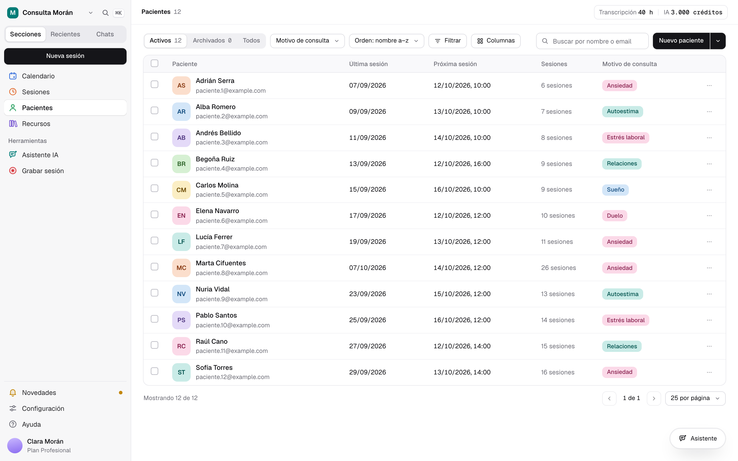The height and width of the screenshot is (461, 738).
Task: Open row actions for Marta Cifuentes
Action: tap(709, 268)
